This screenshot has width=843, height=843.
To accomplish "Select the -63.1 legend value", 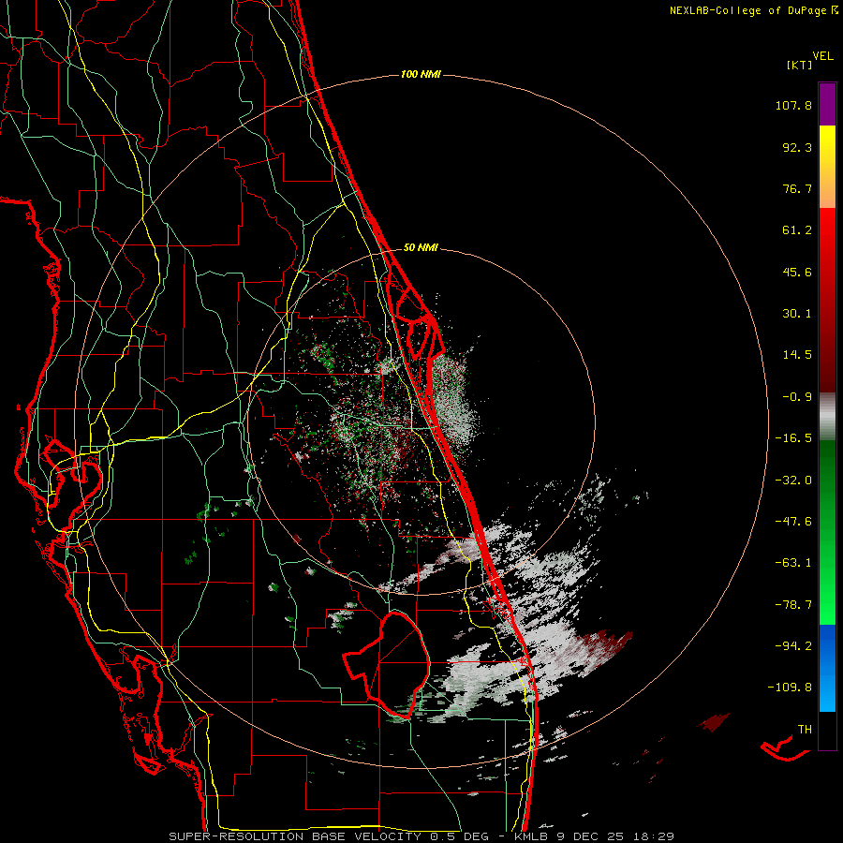I will 793,563.
